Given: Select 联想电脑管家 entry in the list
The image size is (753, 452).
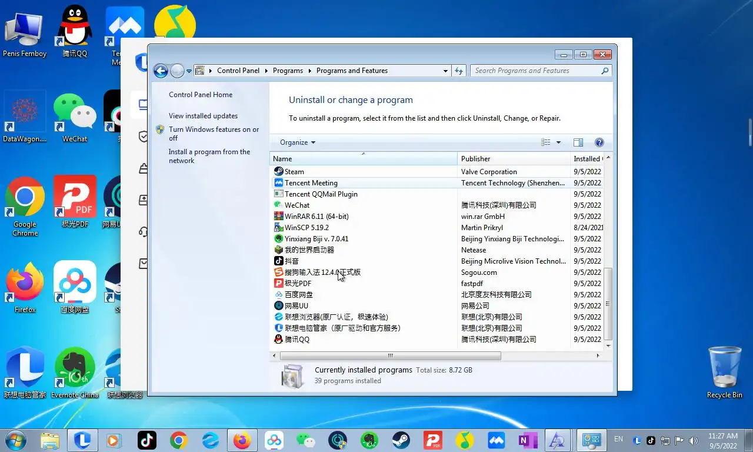Looking at the screenshot, I should point(437,328).
